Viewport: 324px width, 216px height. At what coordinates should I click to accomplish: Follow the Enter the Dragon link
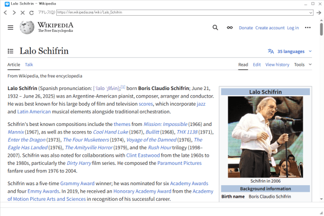[x=26, y=140]
